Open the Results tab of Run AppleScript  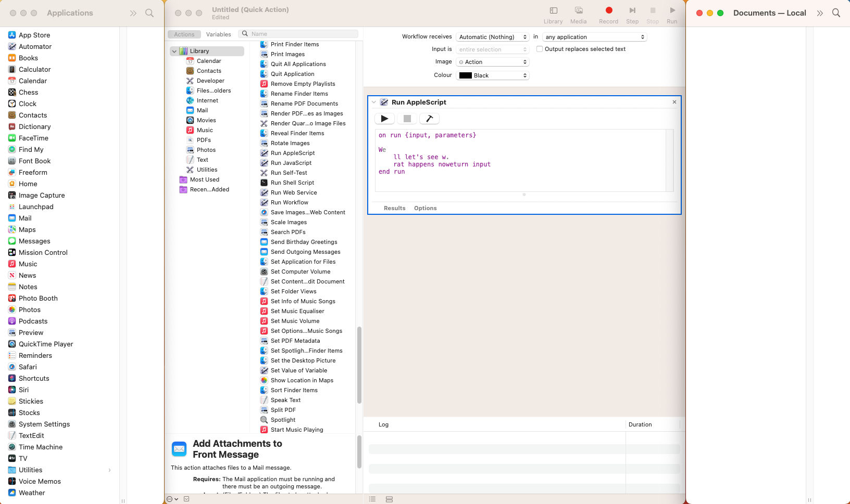[394, 208]
